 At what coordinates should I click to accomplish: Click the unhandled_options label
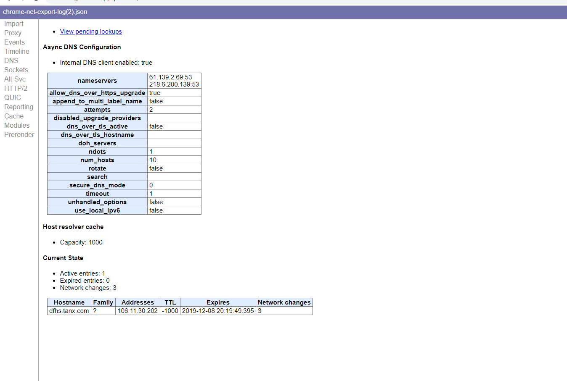(x=97, y=202)
